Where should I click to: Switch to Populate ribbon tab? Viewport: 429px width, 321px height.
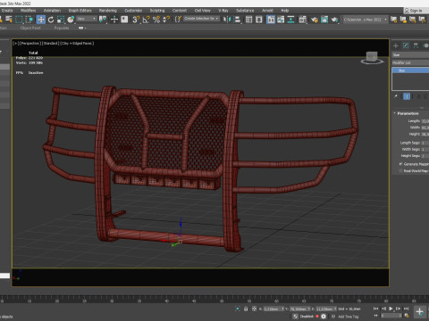[x=62, y=28]
